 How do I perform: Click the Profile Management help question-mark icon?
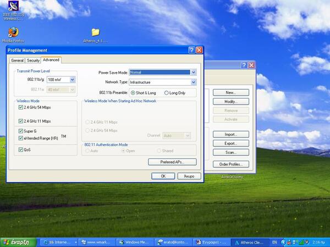pyautogui.click(x=191, y=50)
